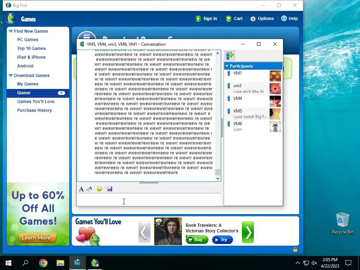This screenshot has width=360, height=270.
Task: Open Windows Start menu
Action: 8,263
